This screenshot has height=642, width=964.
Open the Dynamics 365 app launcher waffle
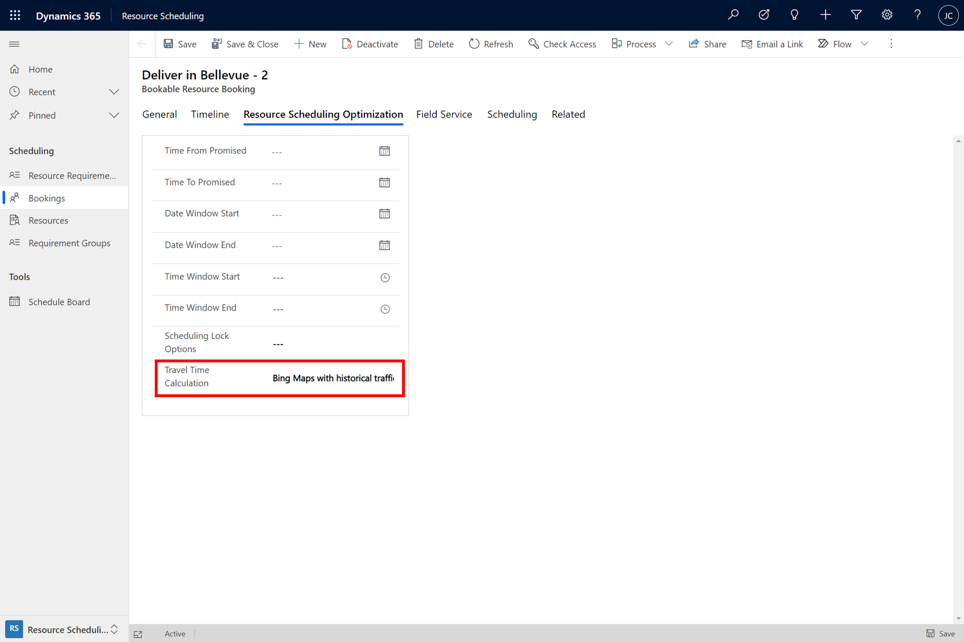15,15
